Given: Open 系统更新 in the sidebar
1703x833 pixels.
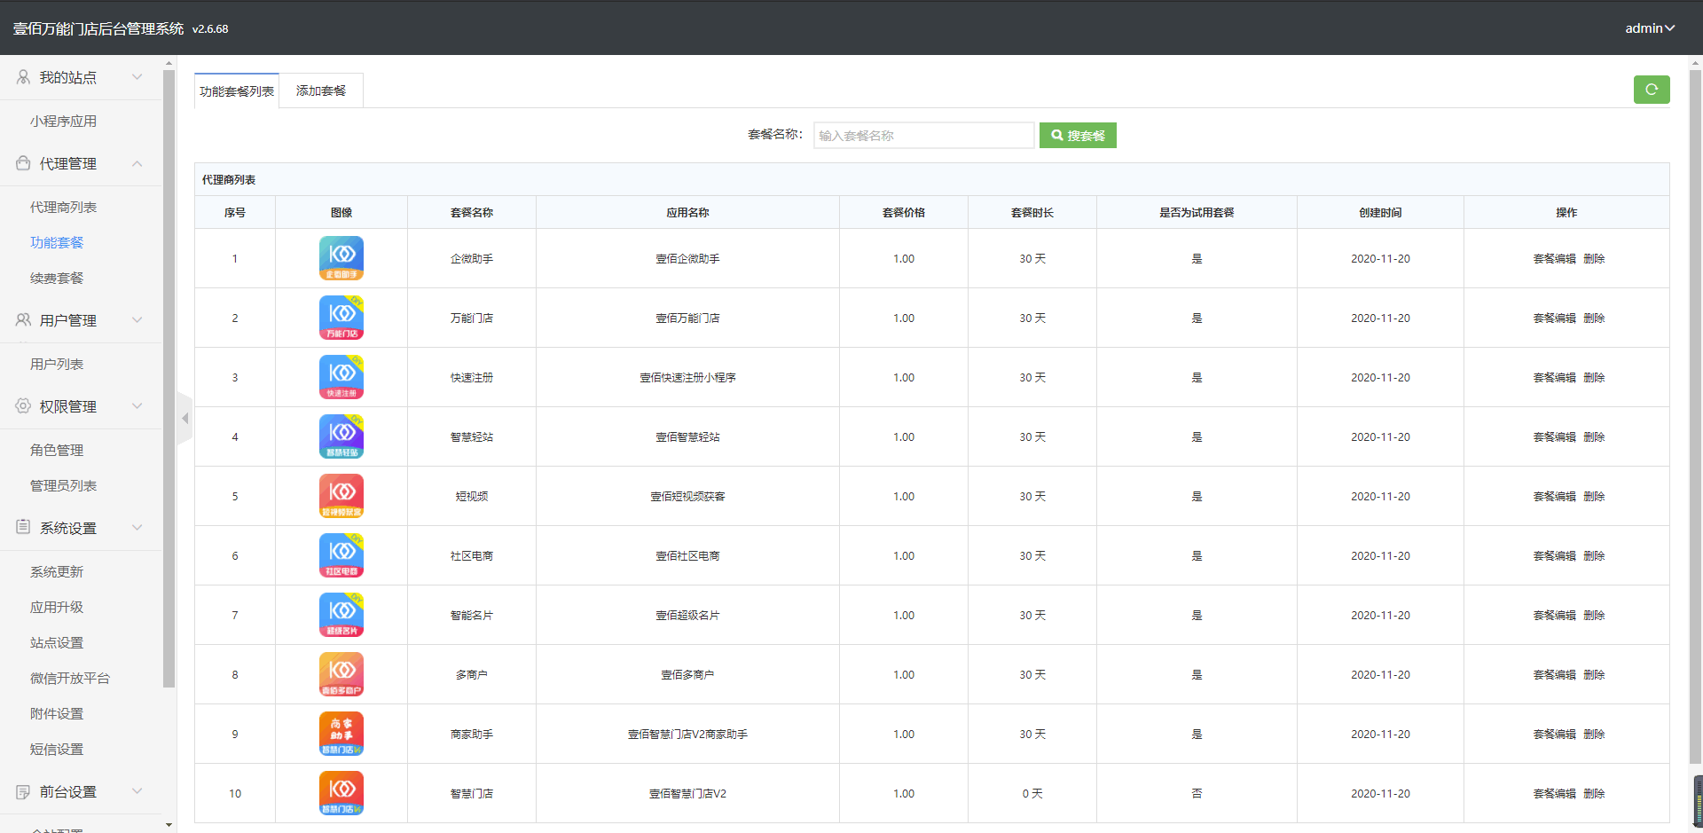Looking at the screenshot, I should pyautogui.click(x=57, y=571).
